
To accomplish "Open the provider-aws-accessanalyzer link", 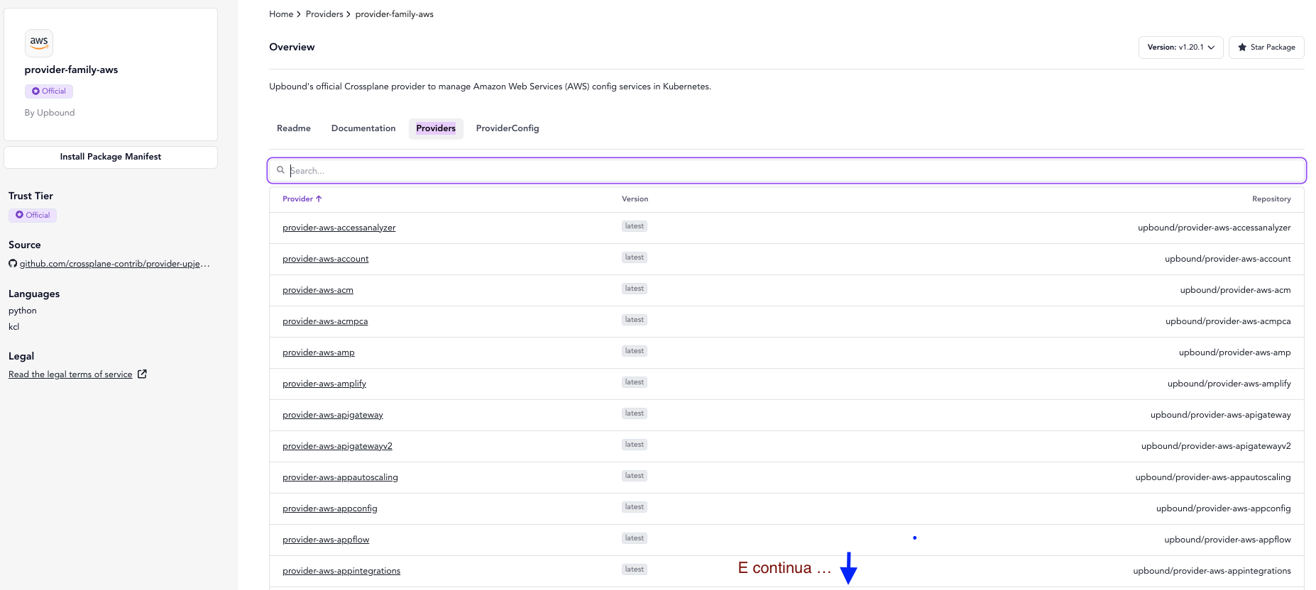I will click(339, 228).
